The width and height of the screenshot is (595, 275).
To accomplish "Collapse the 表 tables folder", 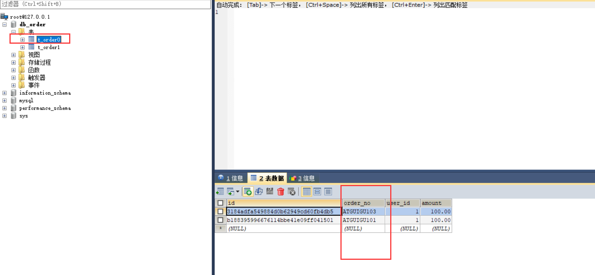I will coord(14,32).
